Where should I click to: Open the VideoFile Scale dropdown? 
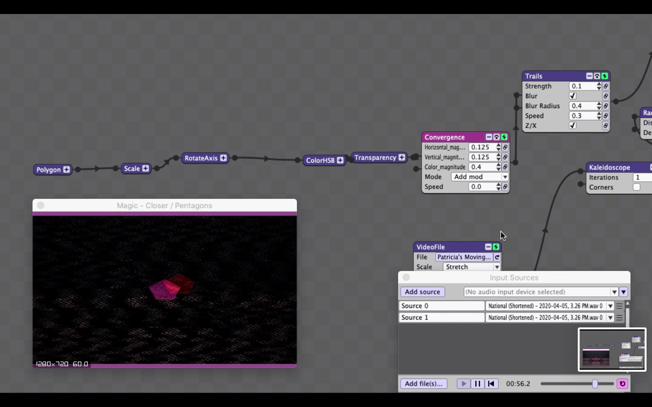click(x=471, y=267)
